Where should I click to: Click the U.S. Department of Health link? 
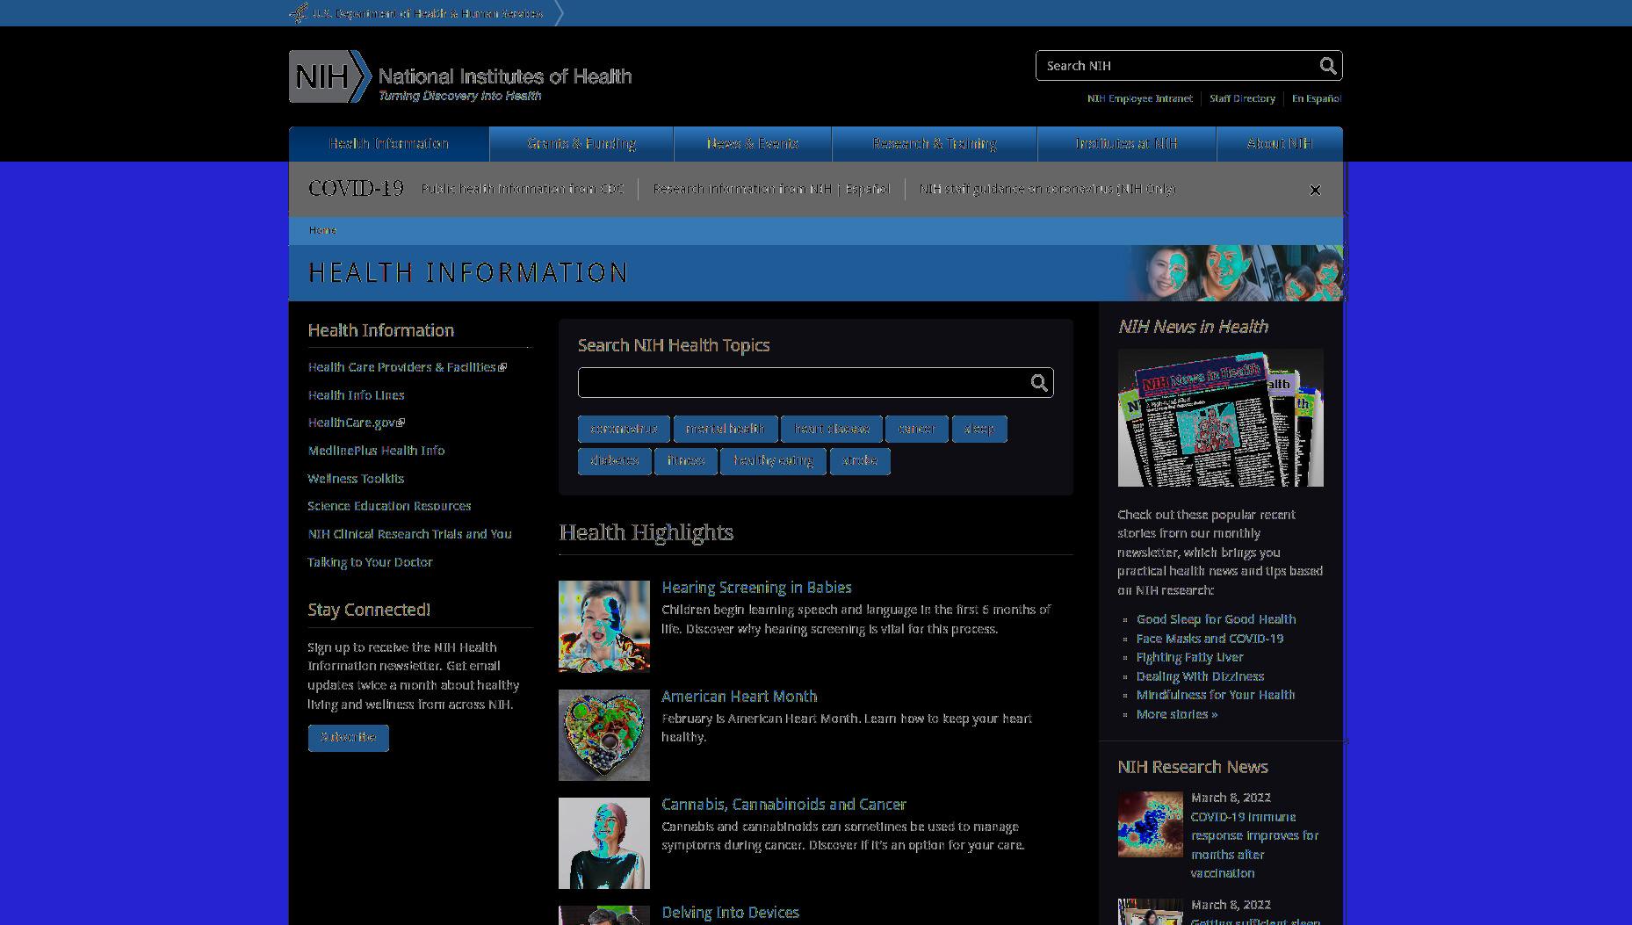(428, 14)
